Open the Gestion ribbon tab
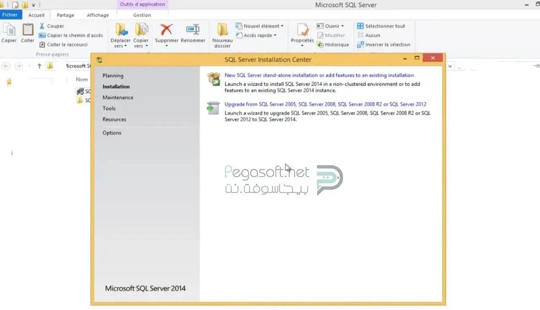Screen dimensions: 540x310 pyautogui.click(x=142, y=15)
